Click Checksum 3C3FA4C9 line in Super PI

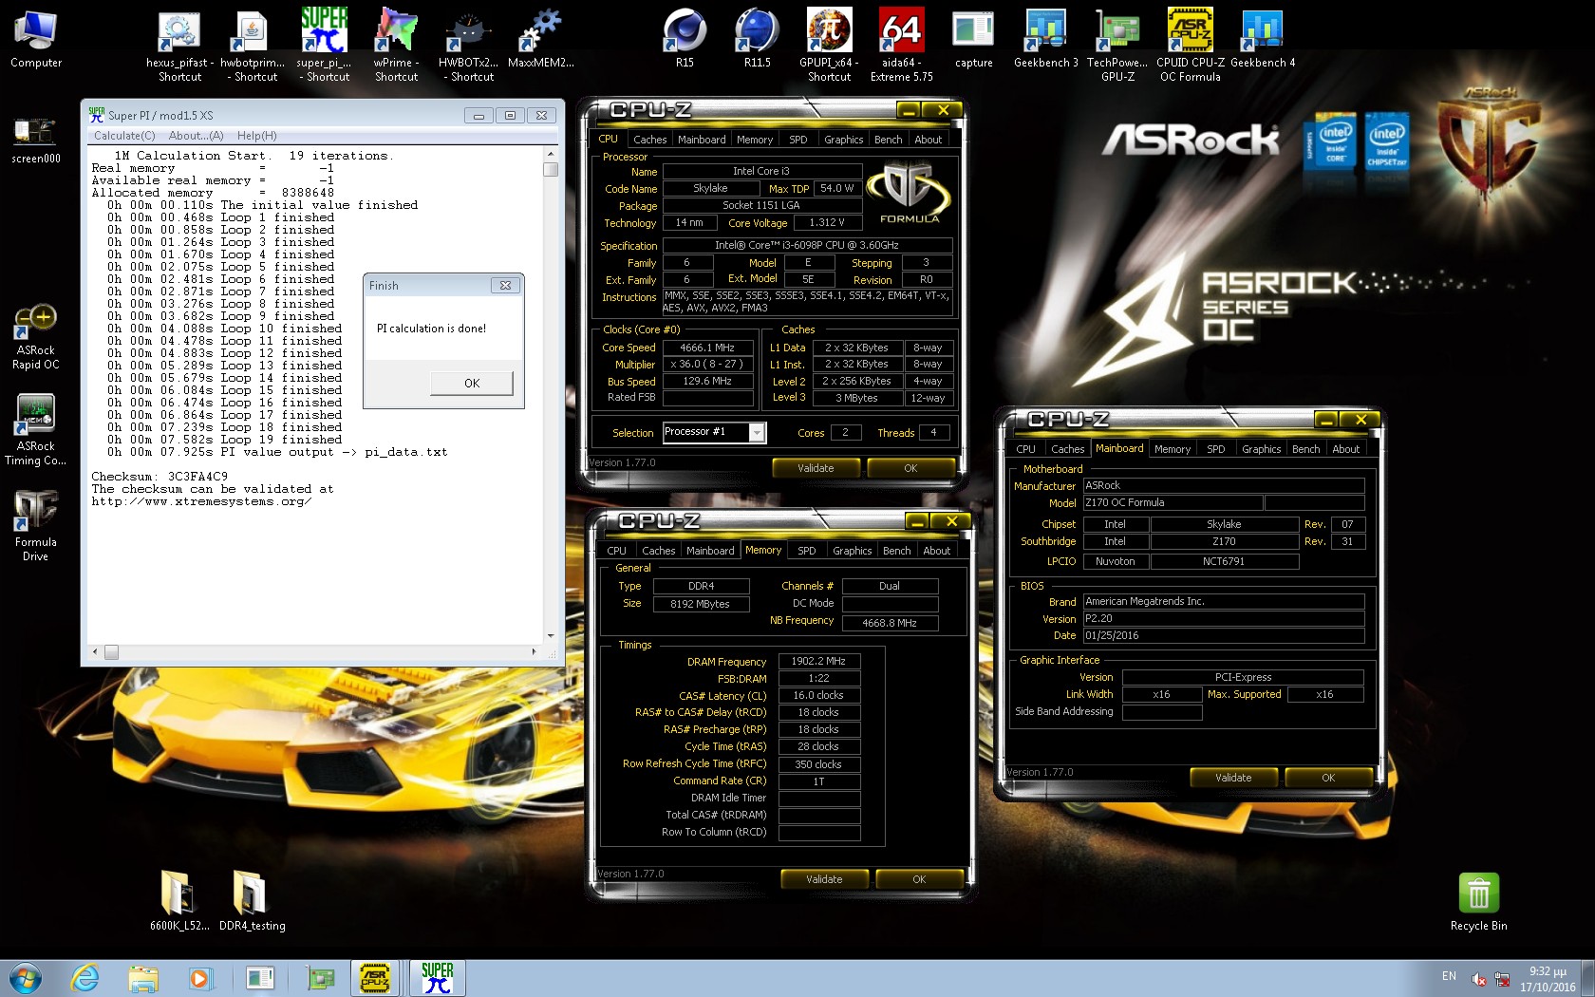pos(159,477)
